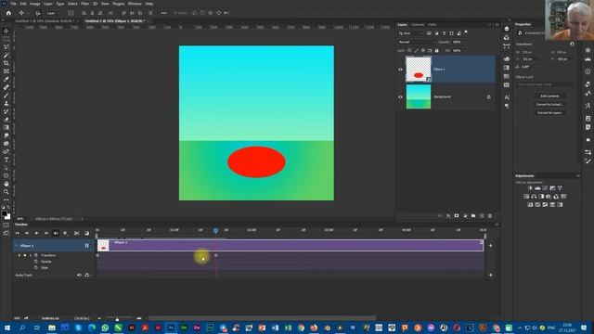
Task: Collapse the Ellipse 1 timeline track expander
Action: pyautogui.click(x=17, y=246)
